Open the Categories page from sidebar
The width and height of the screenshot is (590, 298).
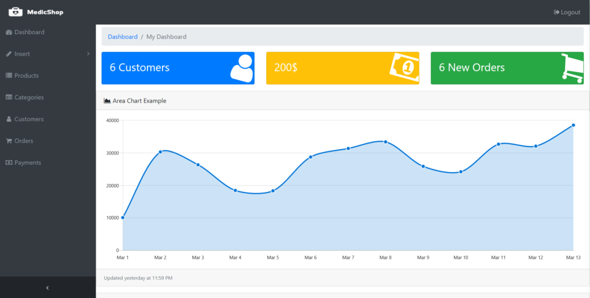click(29, 97)
